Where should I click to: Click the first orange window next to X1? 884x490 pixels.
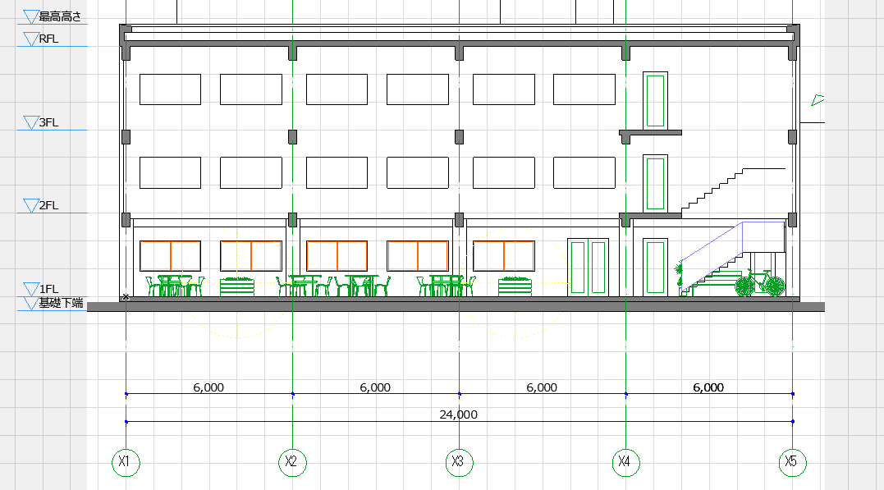170,256
